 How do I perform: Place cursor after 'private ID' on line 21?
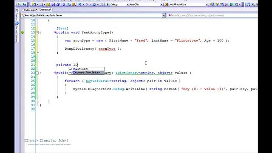pos(78,65)
